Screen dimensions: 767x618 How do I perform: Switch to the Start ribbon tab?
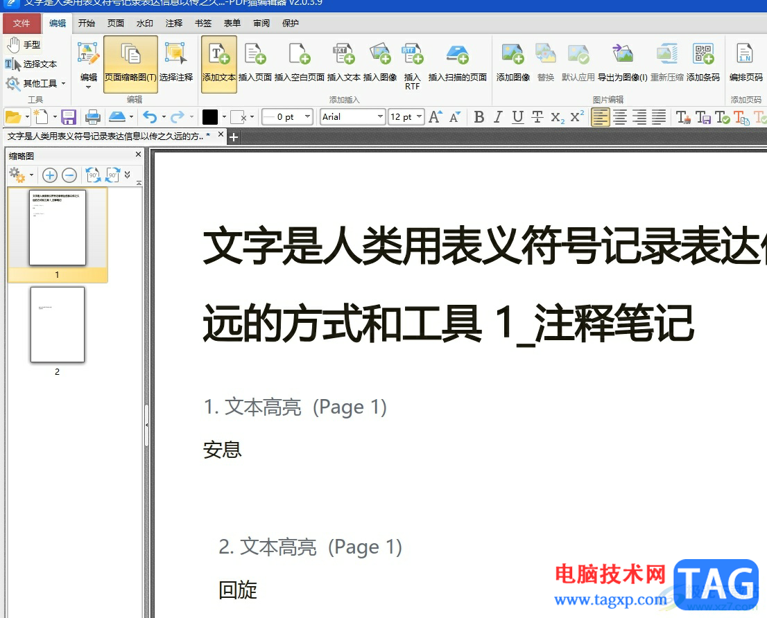click(87, 23)
